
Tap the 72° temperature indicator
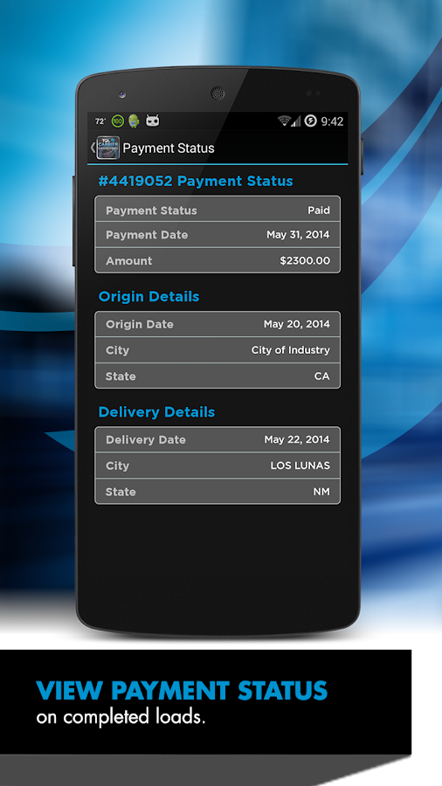point(100,121)
